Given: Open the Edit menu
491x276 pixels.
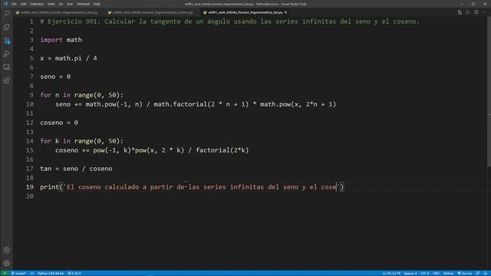Looking at the screenshot, I should click(x=23, y=4).
